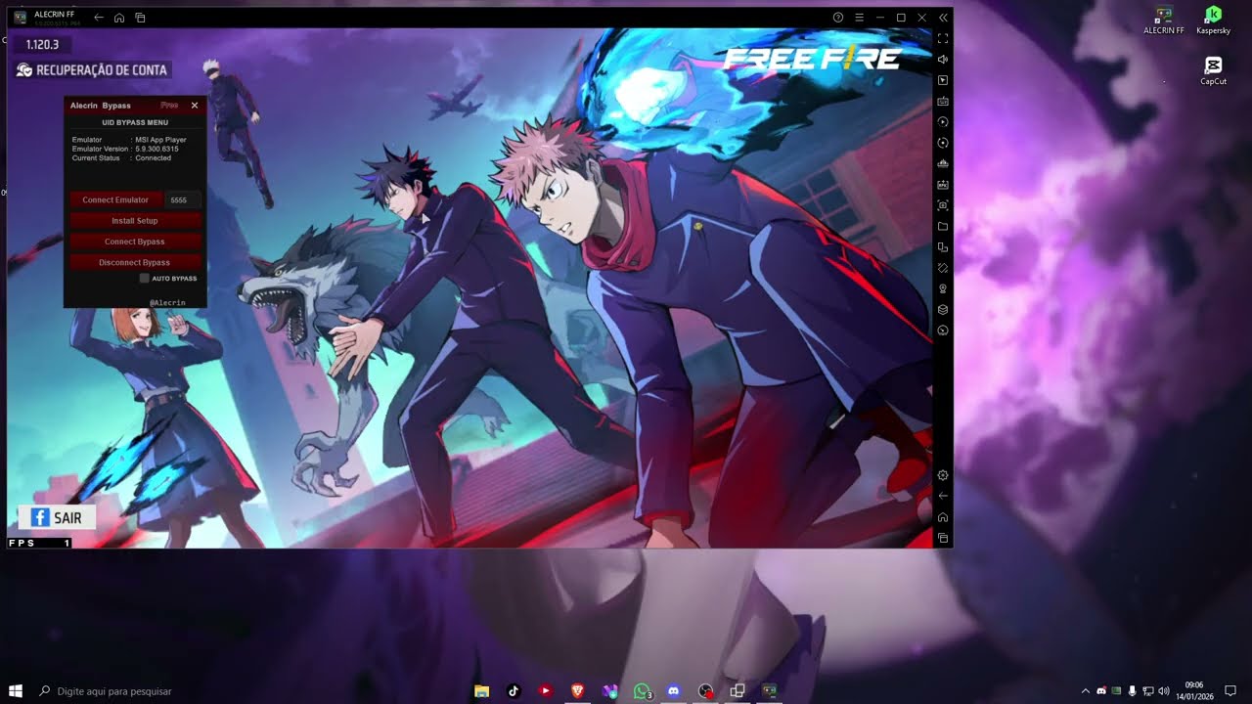Open recent apps icon at the sidebar bottom
The height and width of the screenshot is (704, 1252).
tap(943, 538)
